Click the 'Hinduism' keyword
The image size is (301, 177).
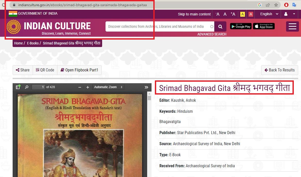pyautogui.click(x=185, y=111)
